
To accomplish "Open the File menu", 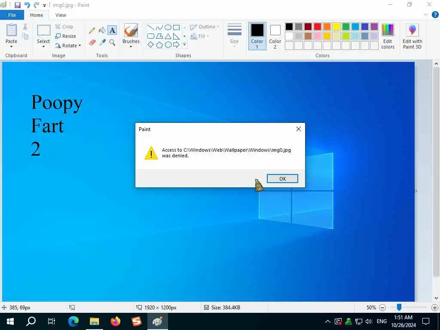I will tap(12, 15).
